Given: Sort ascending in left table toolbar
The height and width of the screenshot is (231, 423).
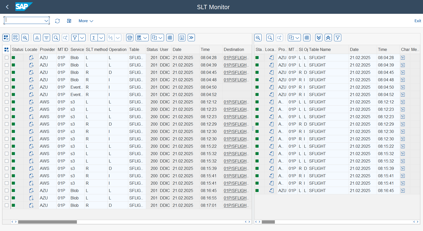Looking at the screenshot, I should pyautogui.click(x=37, y=38).
